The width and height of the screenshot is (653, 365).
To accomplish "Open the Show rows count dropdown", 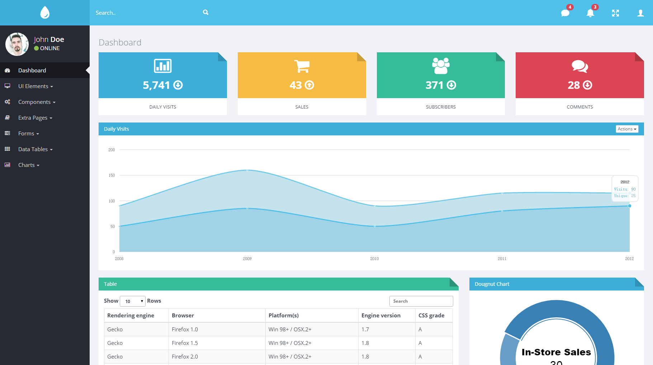I will tap(133, 301).
